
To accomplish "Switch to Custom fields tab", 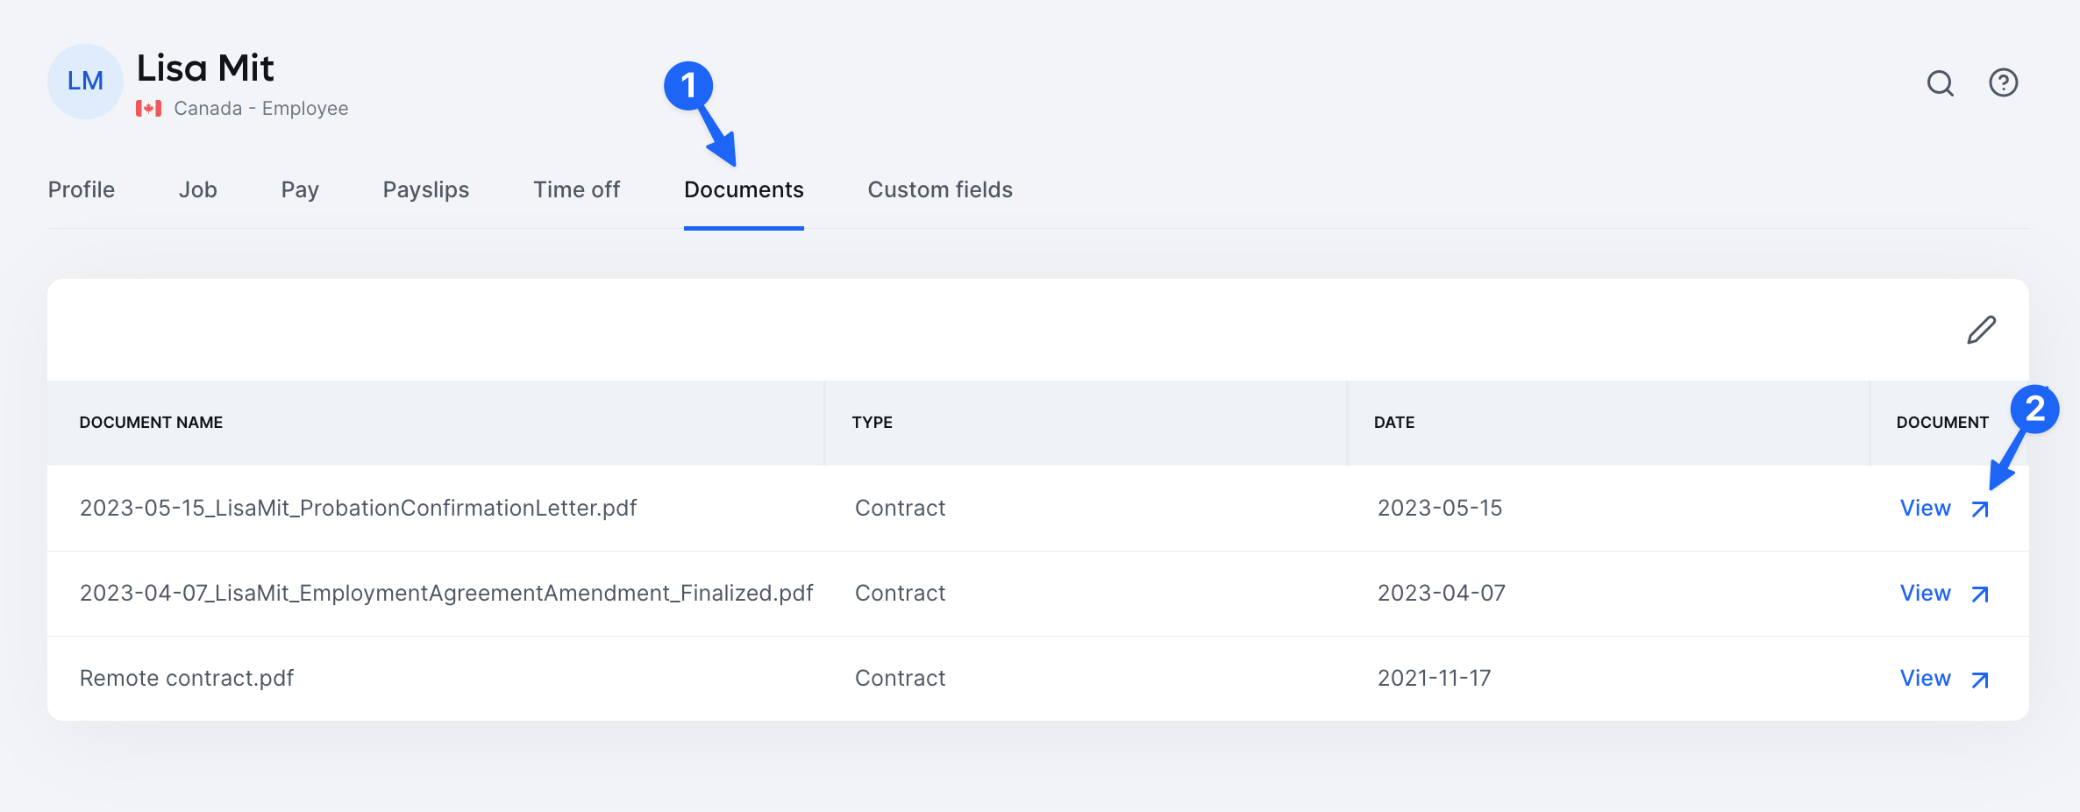I will 940,190.
